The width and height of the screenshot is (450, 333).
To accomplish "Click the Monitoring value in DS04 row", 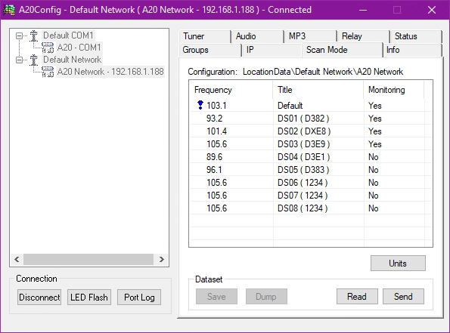I will coord(374,157).
